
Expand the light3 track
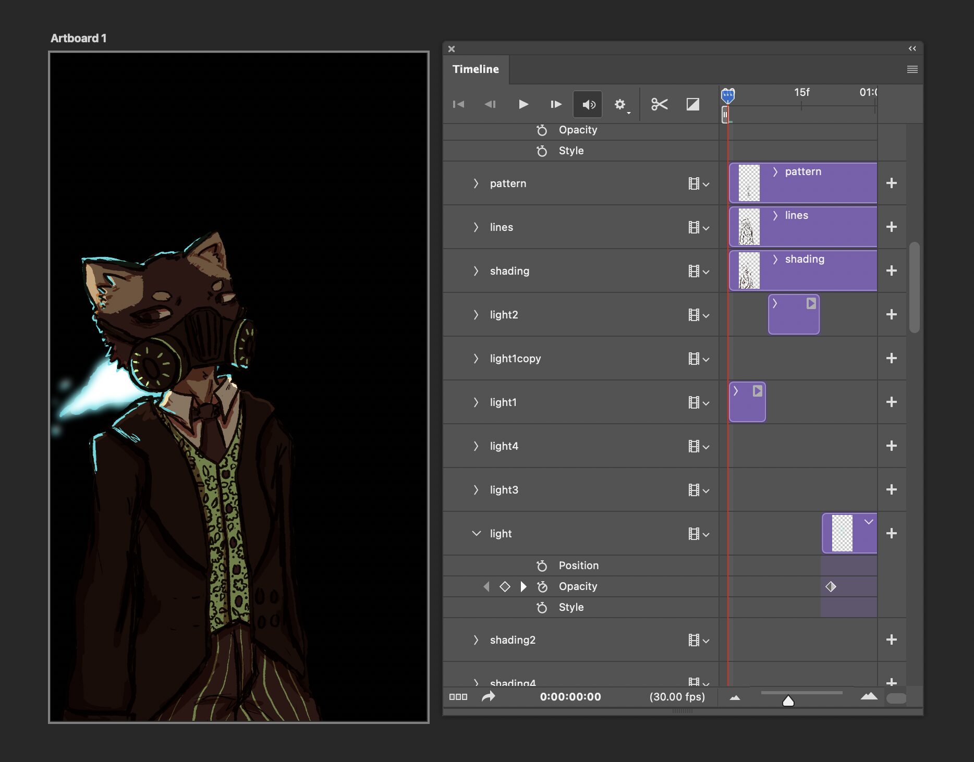[x=476, y=490]
